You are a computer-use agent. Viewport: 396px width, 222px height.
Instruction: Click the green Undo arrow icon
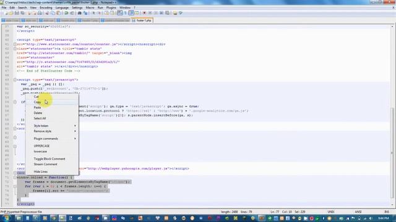point(66,13)
